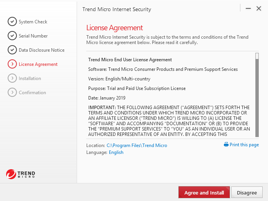Click 'Software: Trend Micro Consumer Products' line
Image resolution: width=268 pixels, height=201 pixels.
click(x=163, y=69)
